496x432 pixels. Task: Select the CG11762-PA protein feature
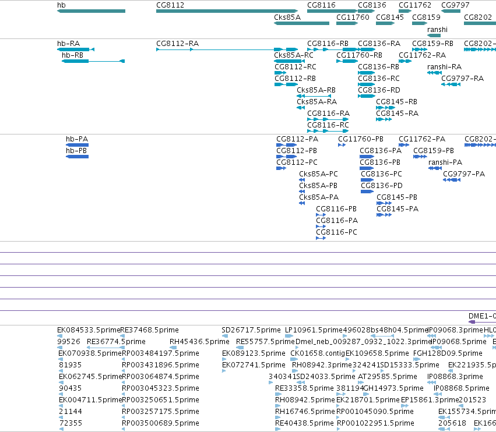point(404,145)
